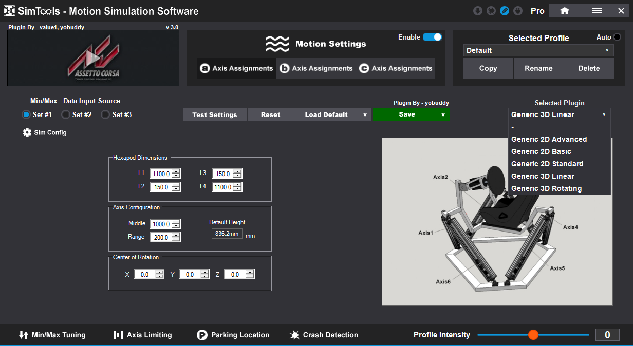Viewport: 633px width, 346px height.
Task: Select Set #3 data input source
Action: click(x=105, y=114)
